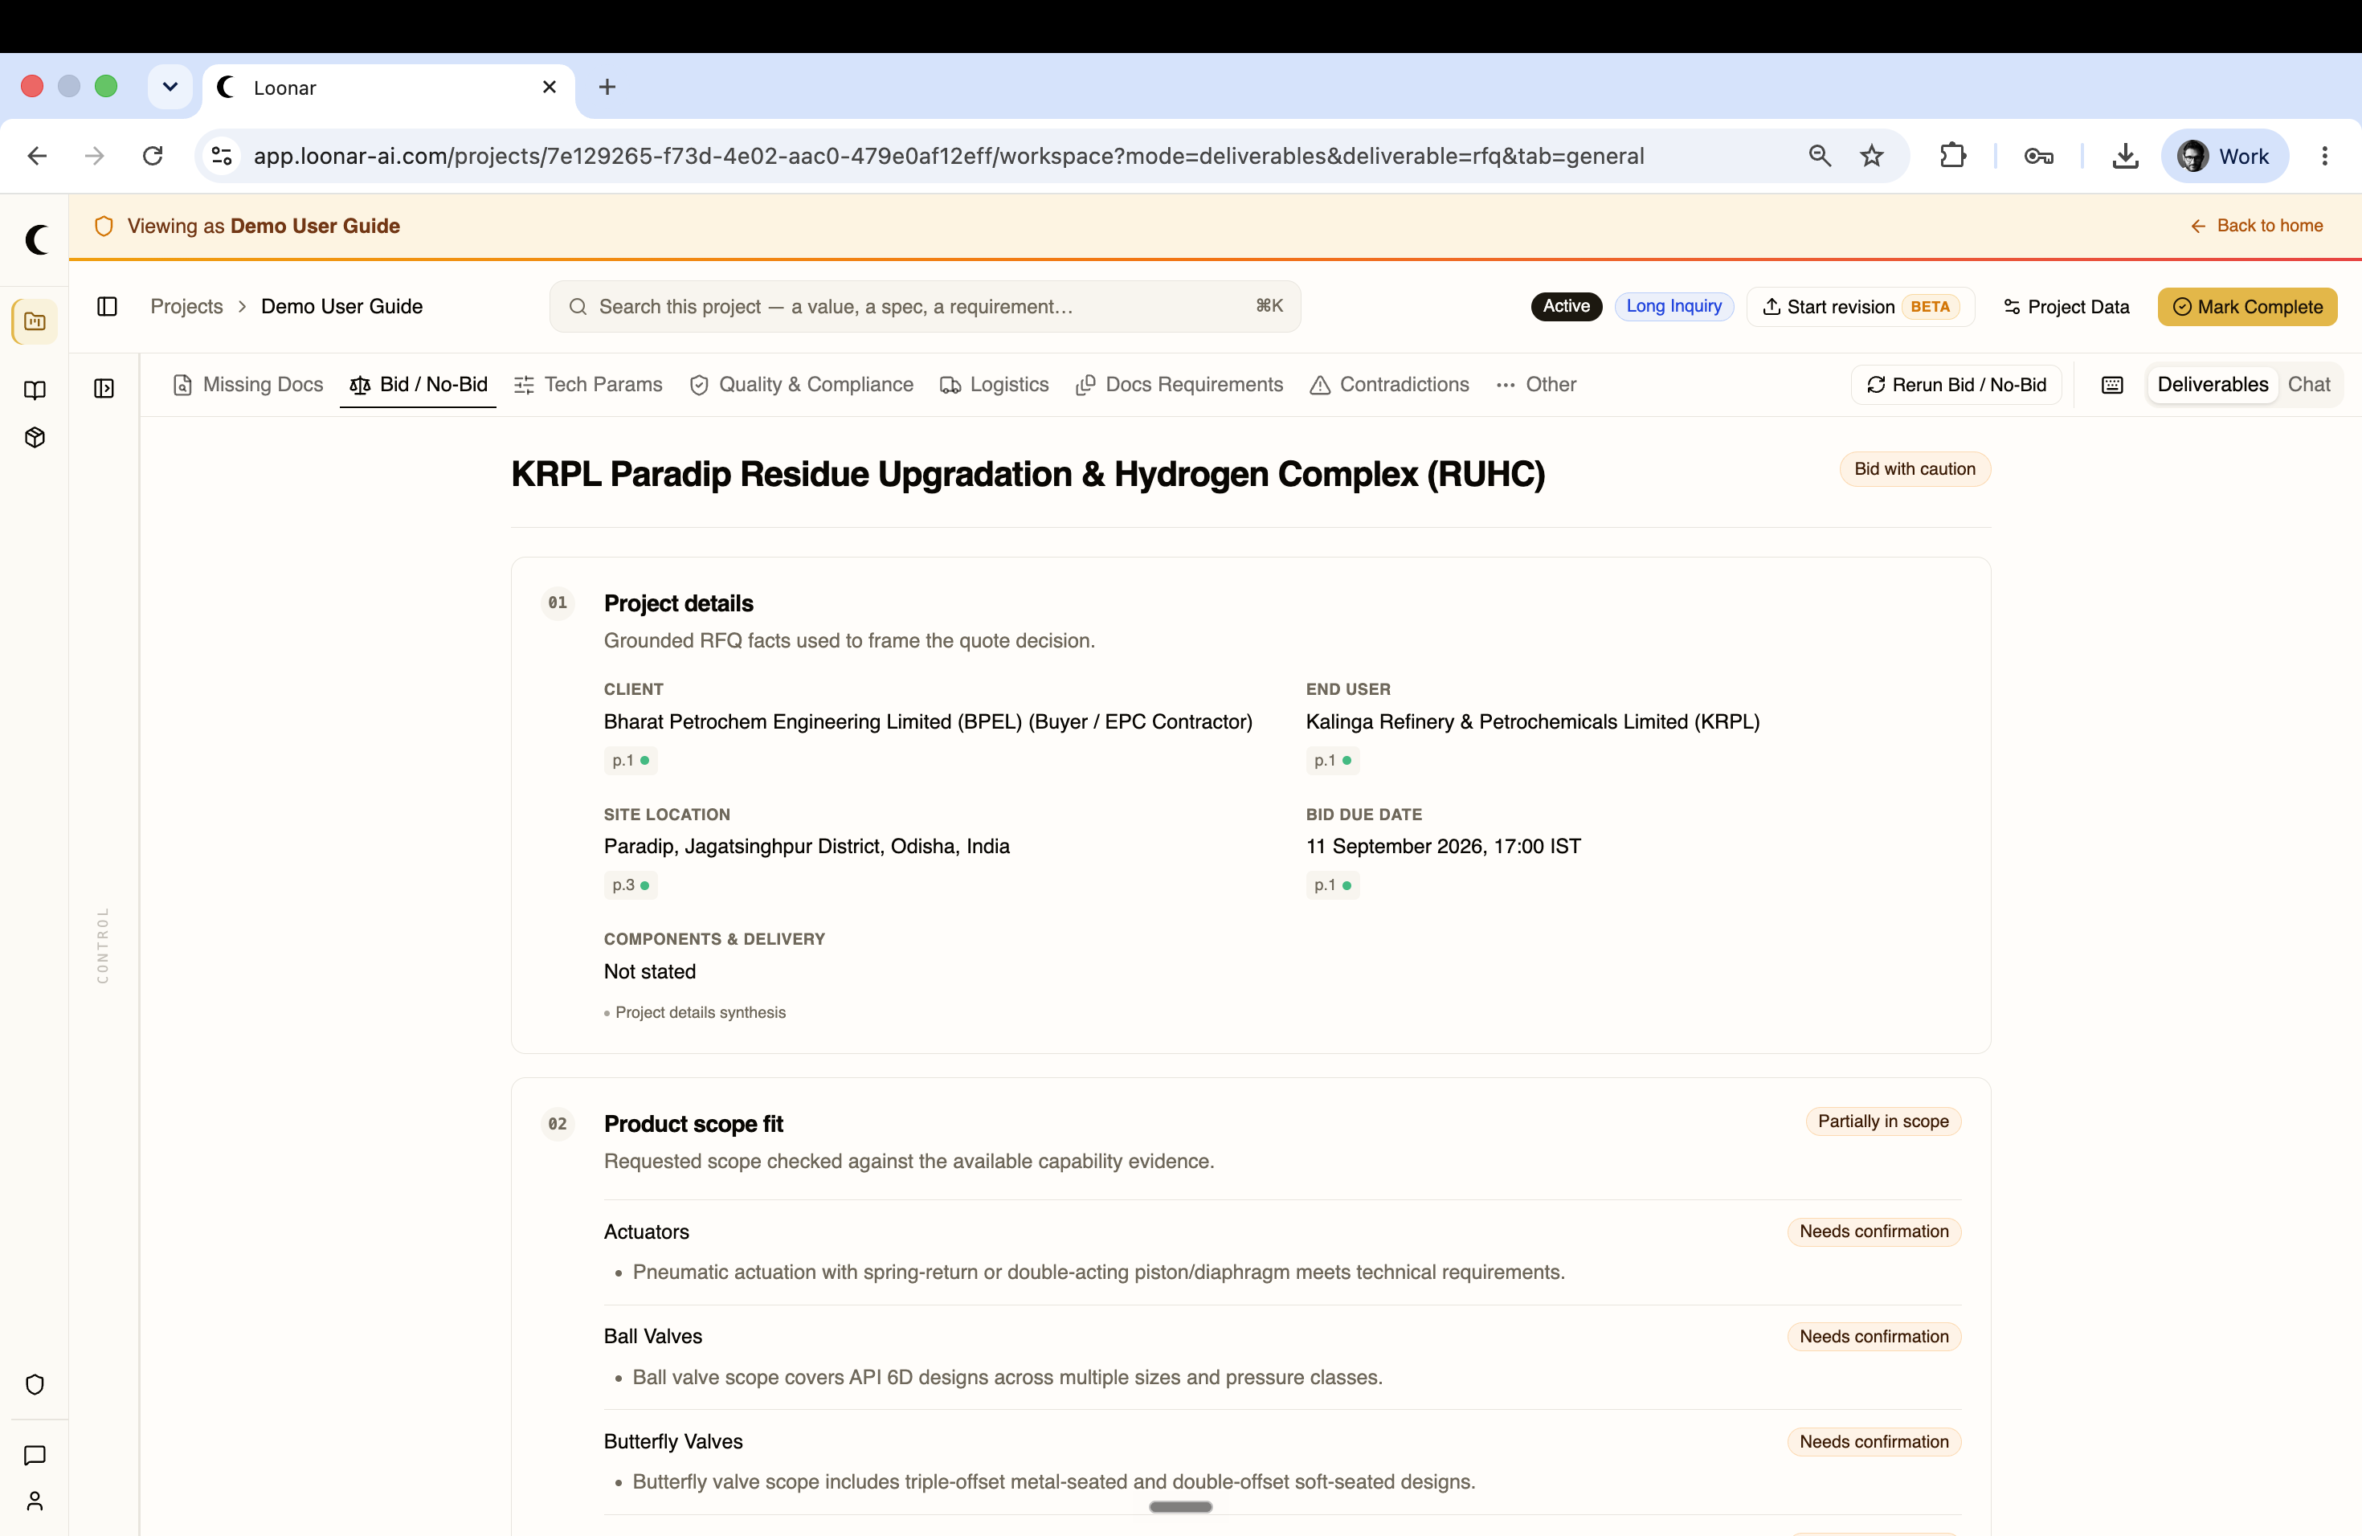Switch to the Contradictions tab
The width and height of the screenshot is (2362, 1536).
tap(1389, 384)
